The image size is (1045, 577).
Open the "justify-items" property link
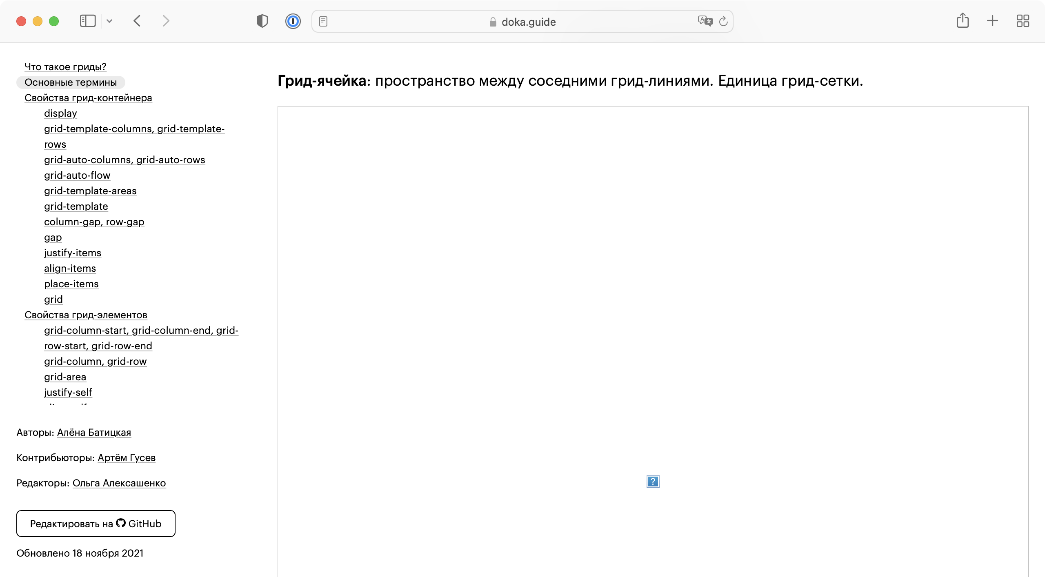pos(72,253)
